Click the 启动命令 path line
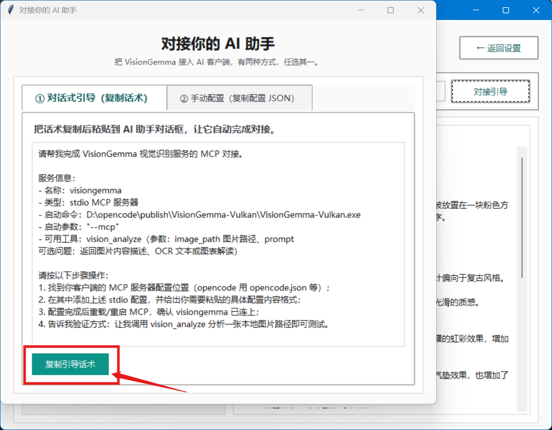 coord(199,214)
